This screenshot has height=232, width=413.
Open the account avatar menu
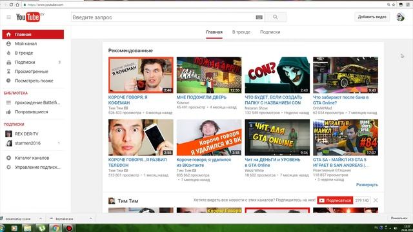400,17
